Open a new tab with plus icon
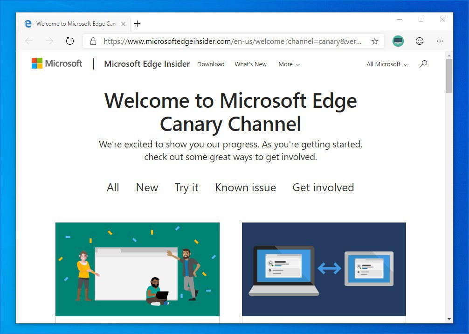The image size is (469, 334). (x=137, y=24)
